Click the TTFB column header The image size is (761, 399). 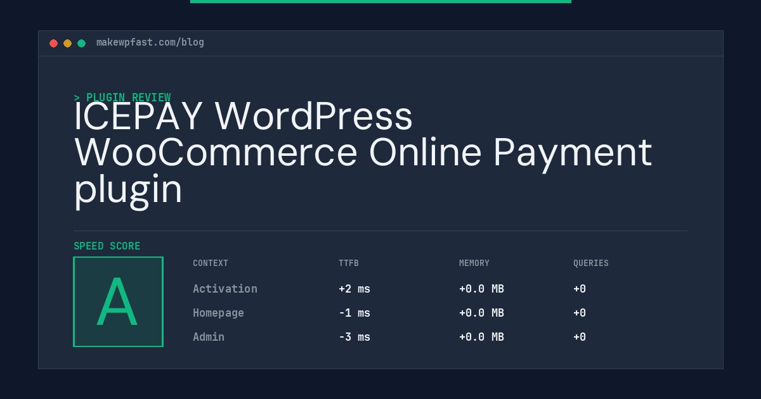coord(349,263)
